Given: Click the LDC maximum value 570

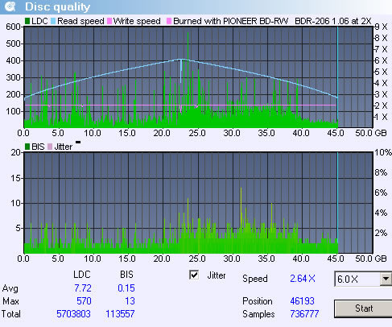Looking at the screenshot, I should [84, 301].
